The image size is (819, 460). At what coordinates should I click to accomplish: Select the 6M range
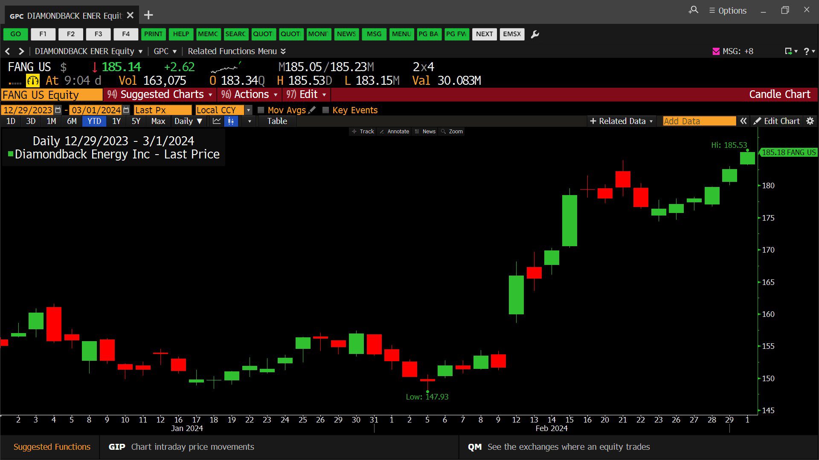pyautogui.click(x=72, y=121)
